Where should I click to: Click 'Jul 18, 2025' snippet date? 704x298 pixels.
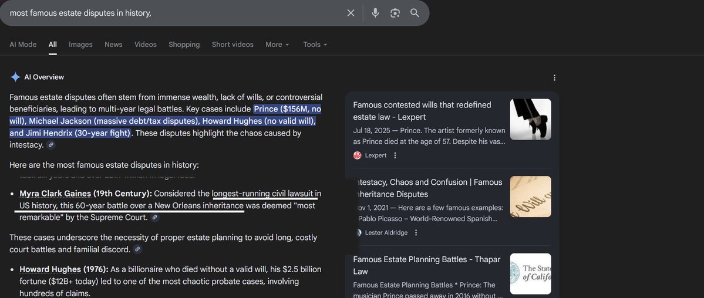pyautogui.click(x=371, y=131)
